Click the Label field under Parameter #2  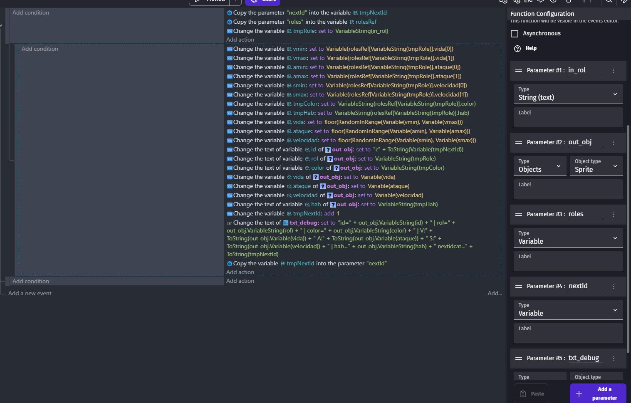568,192
